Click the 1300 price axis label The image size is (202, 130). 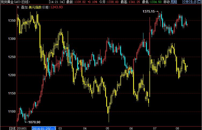click(12, 39)
